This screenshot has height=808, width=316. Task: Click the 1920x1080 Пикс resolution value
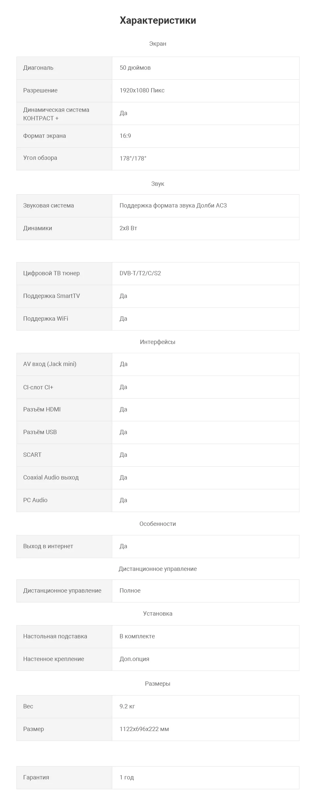tap(142, 90)
